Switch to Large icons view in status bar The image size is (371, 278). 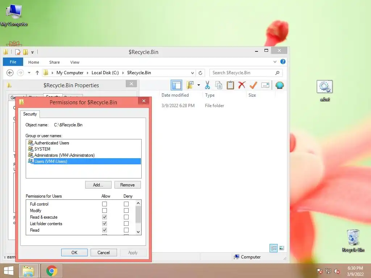282,248
